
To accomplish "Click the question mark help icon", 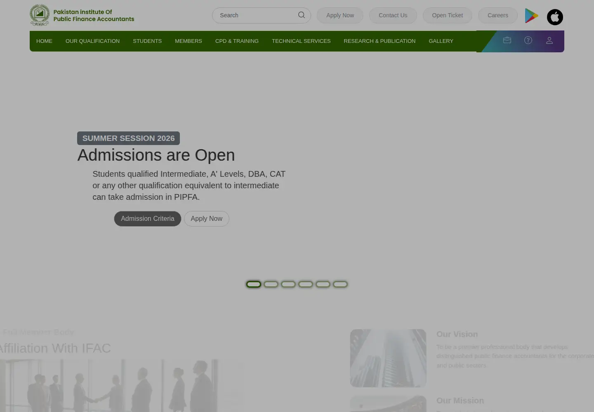I will pyautogui.click(x=528, y=40).
